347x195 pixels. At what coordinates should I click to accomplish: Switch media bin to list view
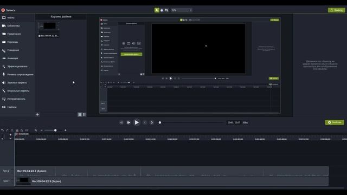pyautogui.click(x=85, y=114)
